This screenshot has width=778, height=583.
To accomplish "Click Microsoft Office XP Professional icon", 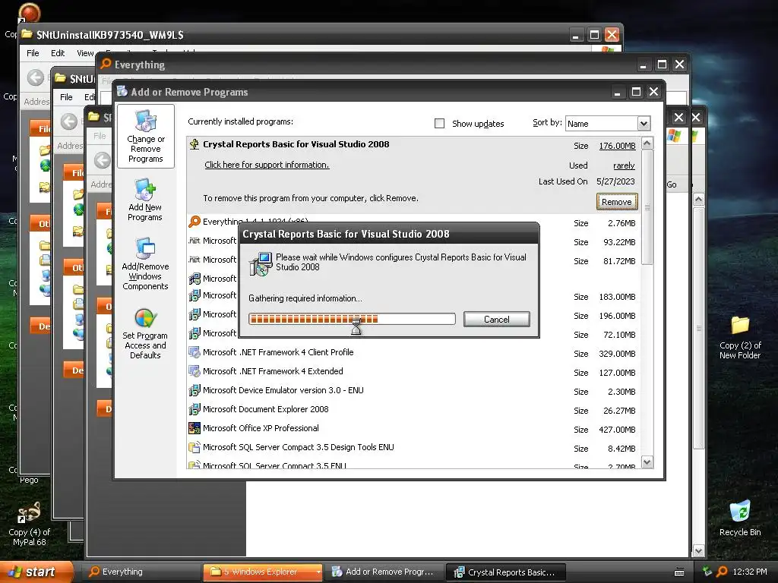I will click(194, 428).
